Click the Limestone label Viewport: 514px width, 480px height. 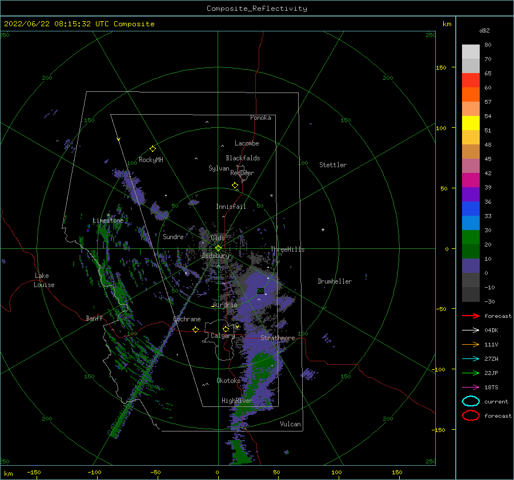coord(108,220)
